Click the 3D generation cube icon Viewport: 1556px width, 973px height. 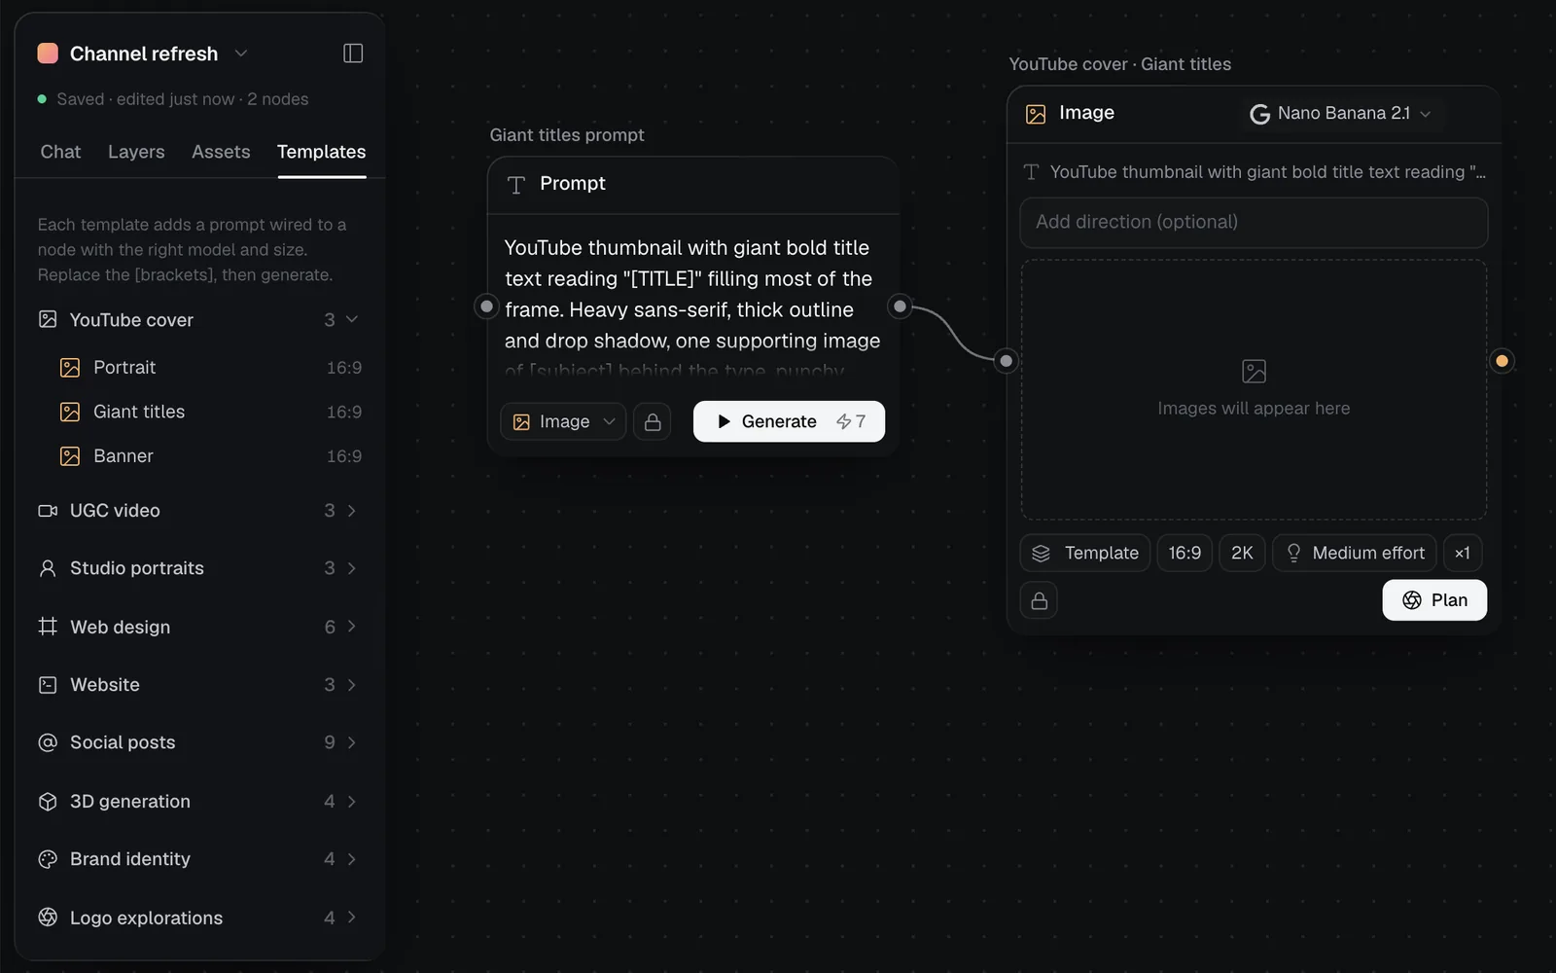[x=48, y=802]
